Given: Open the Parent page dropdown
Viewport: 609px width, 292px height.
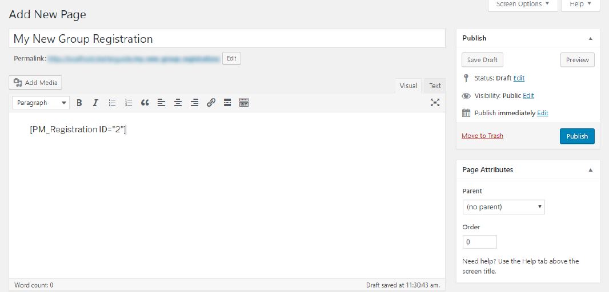Looking at the screenshot, I should click(503, 206).
